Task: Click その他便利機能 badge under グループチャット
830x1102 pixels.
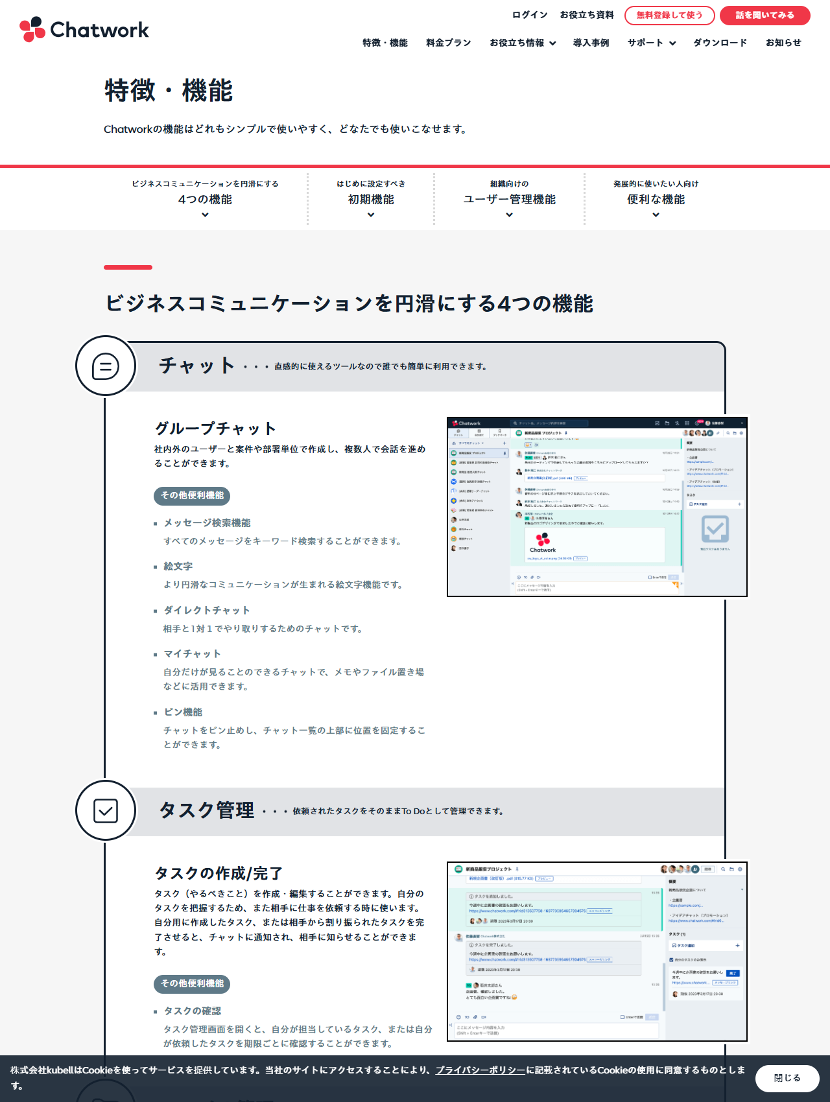Action: click(192, 496)
